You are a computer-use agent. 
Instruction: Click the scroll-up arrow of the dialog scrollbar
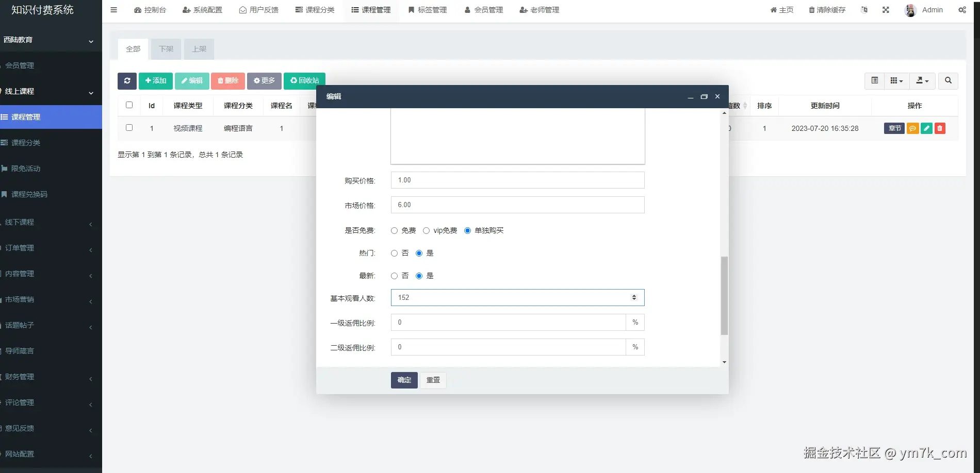coord(724,113)
